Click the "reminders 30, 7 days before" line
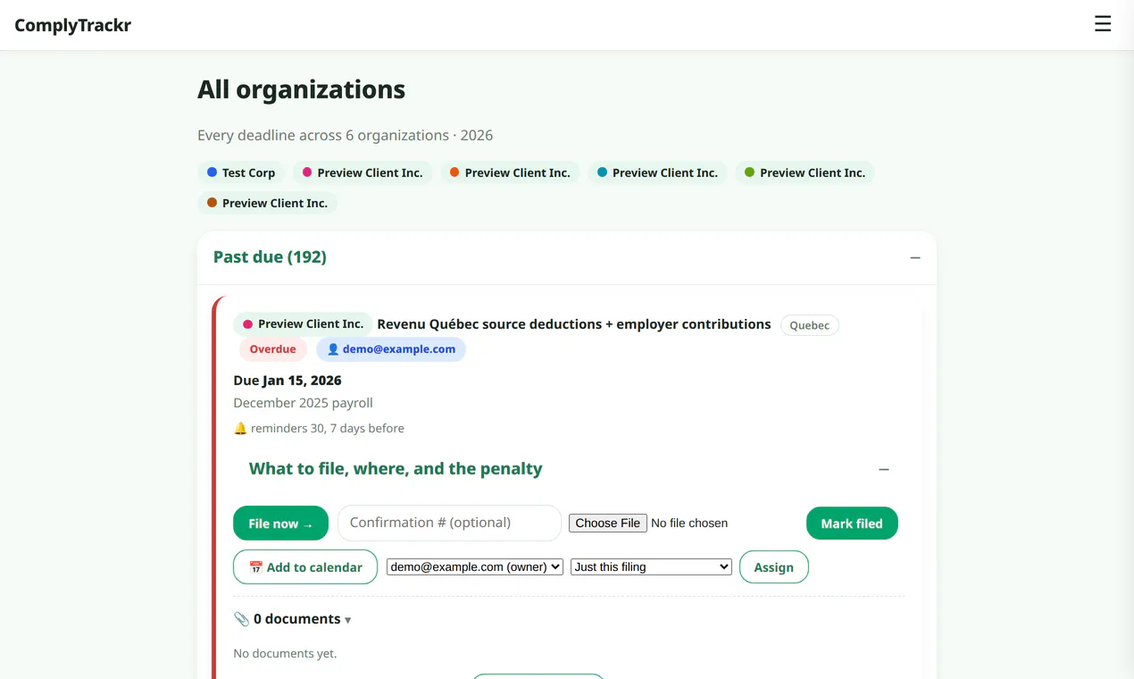The height and width of the screenshot is (679, 1134). [x=319, y=429]
